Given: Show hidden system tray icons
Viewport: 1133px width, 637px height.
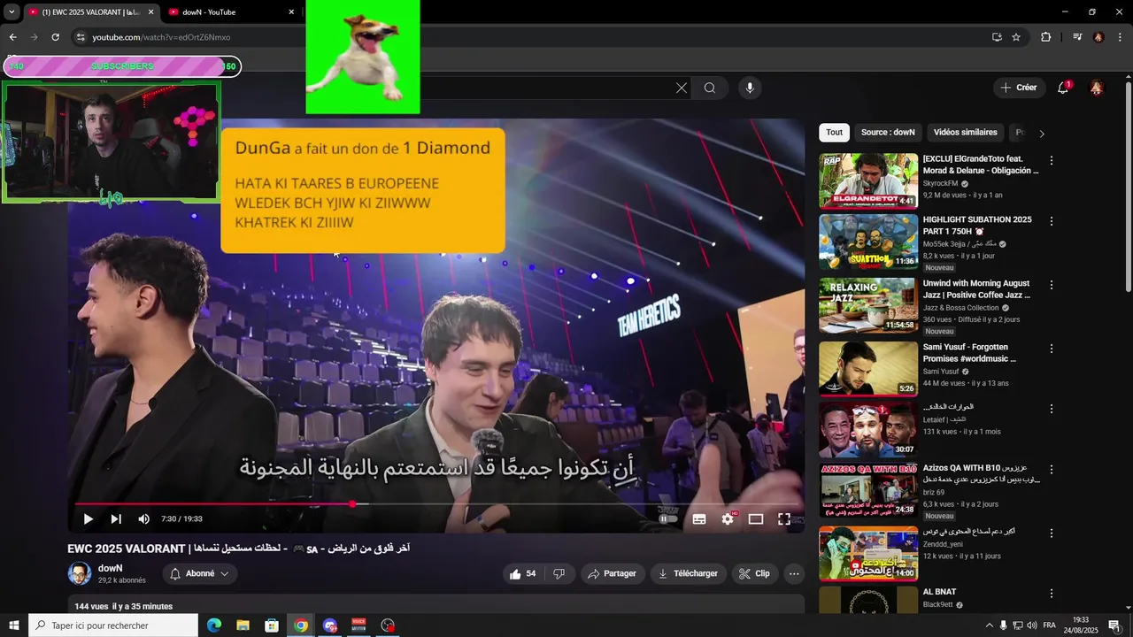Looking at the screenshot, I should (990, 625).
